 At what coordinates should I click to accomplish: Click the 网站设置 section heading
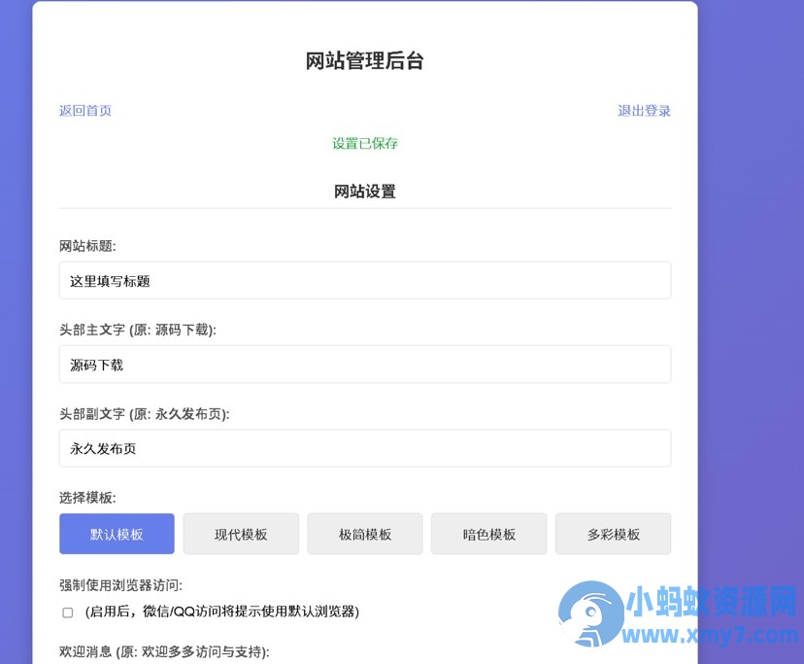coord(364,192)
